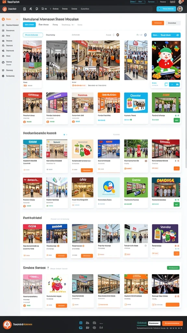The height and width of the screenshot is (333, 187).
Task: Click the green outlined box in the footer
Action: [x=142, y=323]
